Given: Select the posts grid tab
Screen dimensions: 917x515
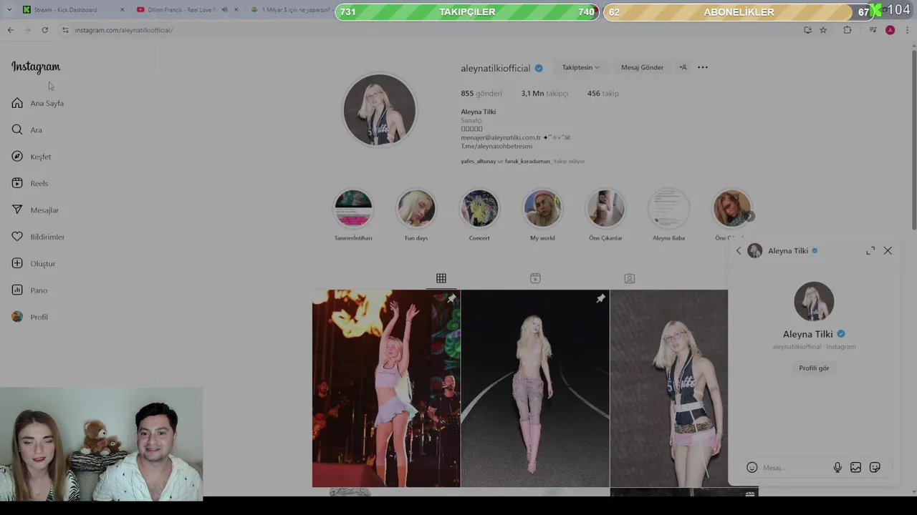Looking at the screenshot, I should pyautogui.click(x=441, y=278).
